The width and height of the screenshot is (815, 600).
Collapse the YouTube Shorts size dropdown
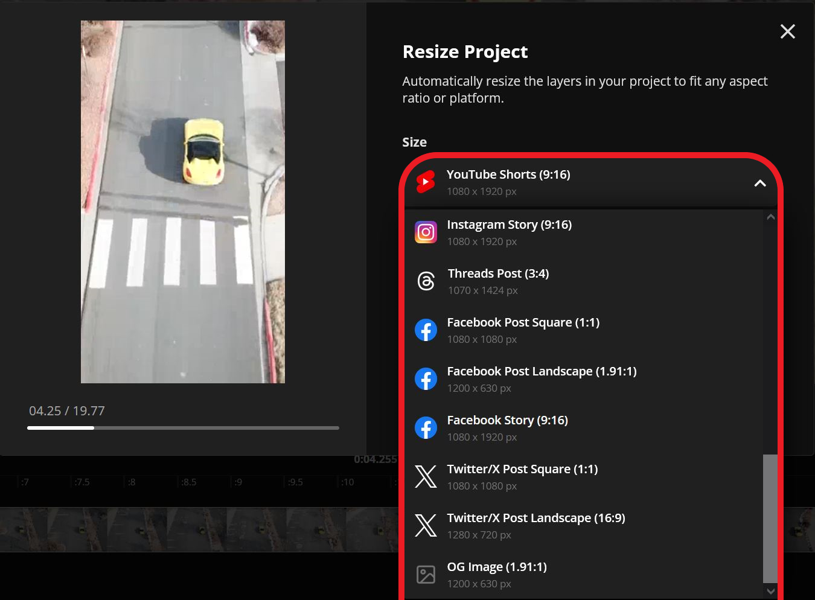point(760,182)
